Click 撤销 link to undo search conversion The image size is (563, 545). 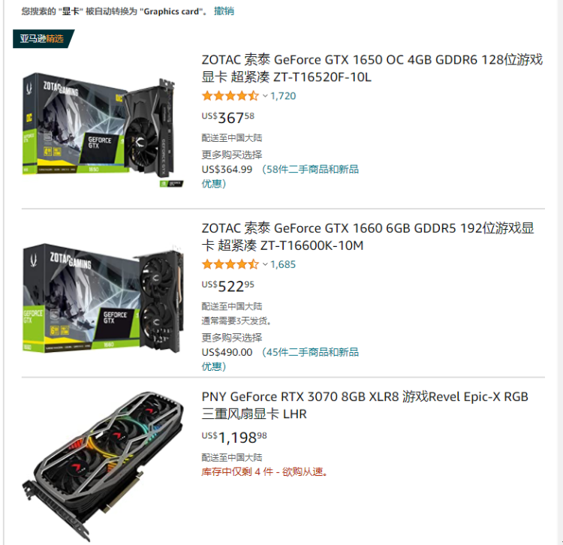coord(224,11)
